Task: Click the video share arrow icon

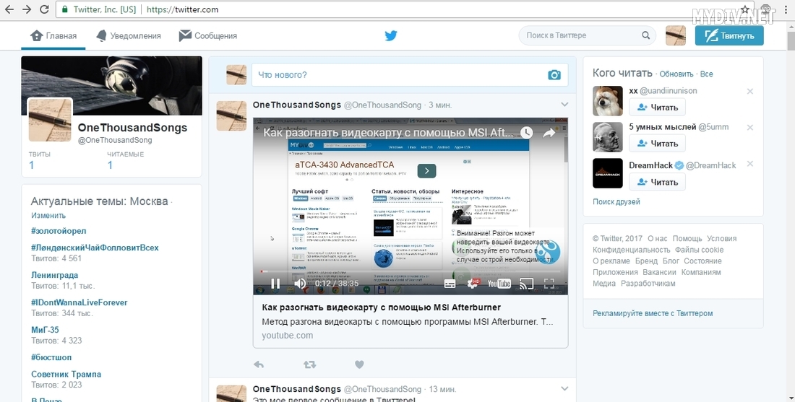Action: click(549, 133)
